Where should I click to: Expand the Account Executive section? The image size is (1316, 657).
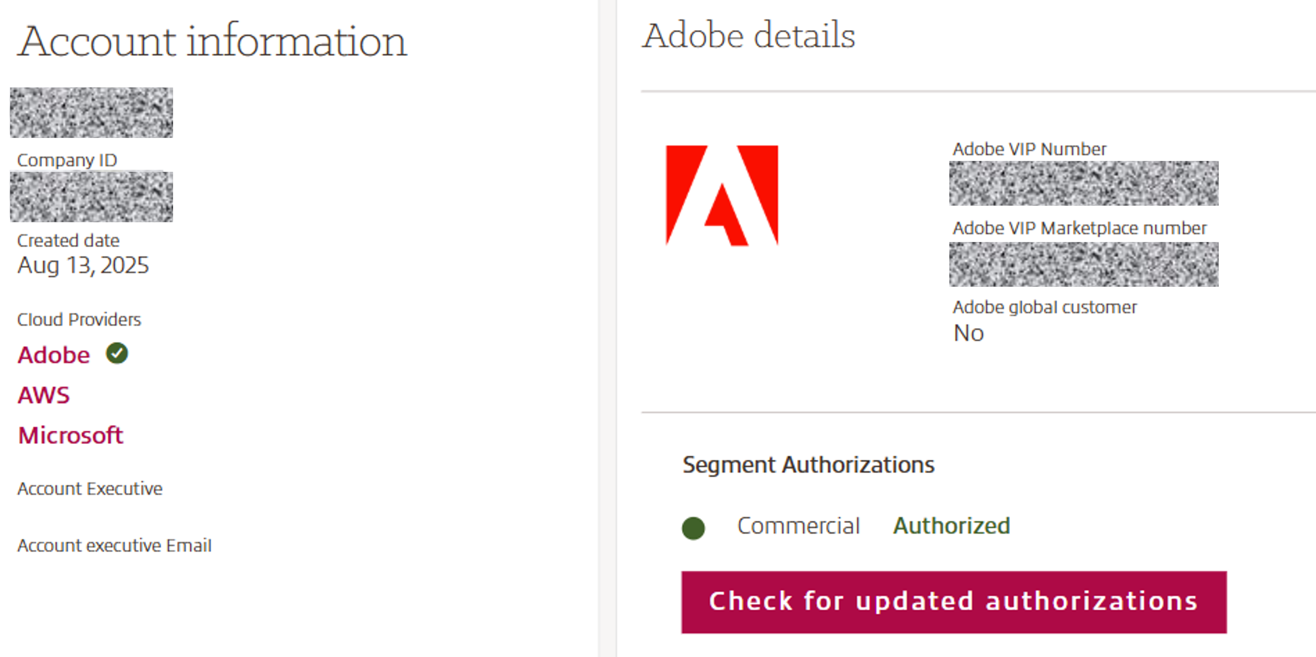tap(90, 488)
